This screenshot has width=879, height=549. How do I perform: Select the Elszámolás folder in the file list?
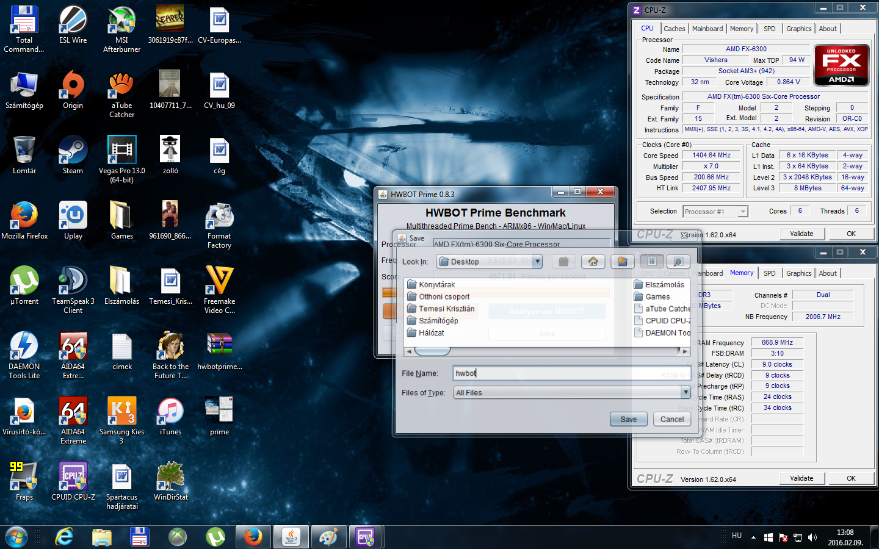coord(659,284)
